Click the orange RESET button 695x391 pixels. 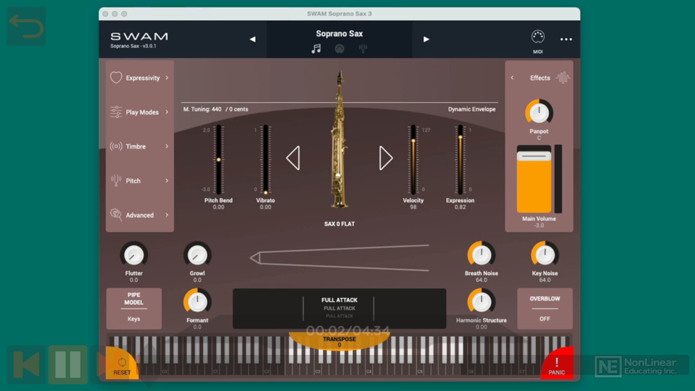pos(122,365)
